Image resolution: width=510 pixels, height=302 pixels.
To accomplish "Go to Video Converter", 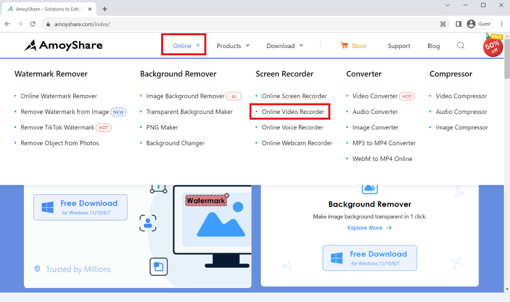I will pyautogui.click(x=375, y=96).
